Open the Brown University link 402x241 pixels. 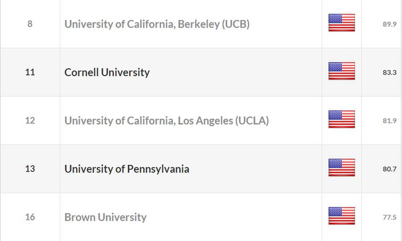[x=105, y=217]
